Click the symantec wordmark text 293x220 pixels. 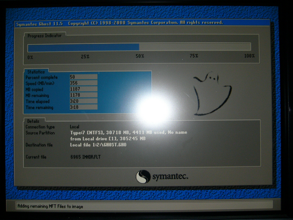(170, 176)
